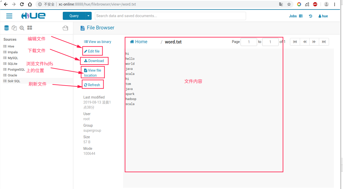Click the File Browser heading icon
The image size is (343, 189).
83,28
